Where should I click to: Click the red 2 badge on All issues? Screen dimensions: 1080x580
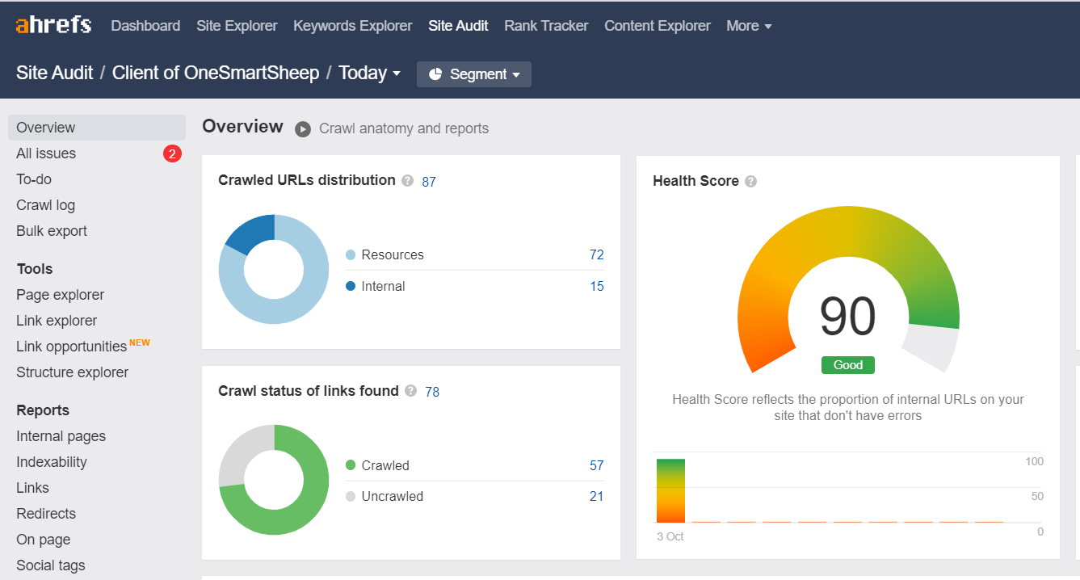[x=172, y=153]
